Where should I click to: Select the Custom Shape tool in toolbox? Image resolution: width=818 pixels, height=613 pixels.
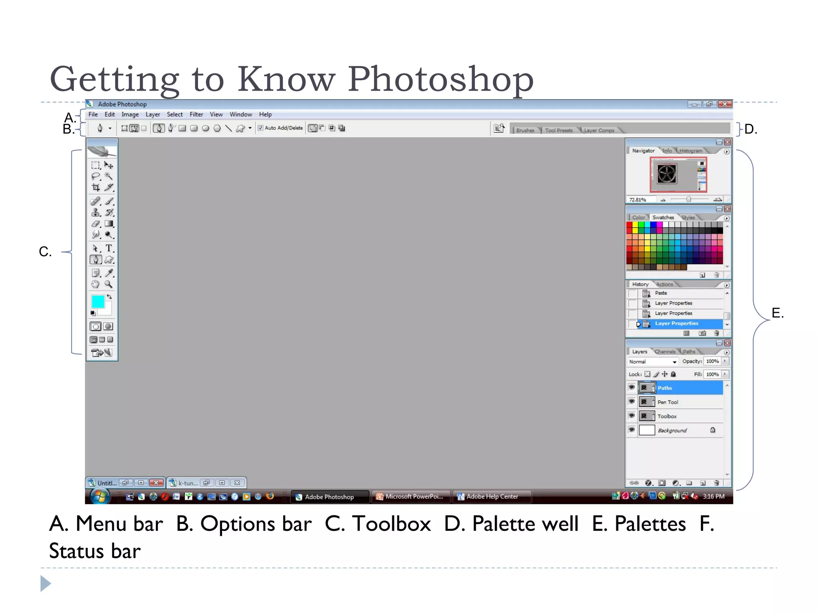pos(109,260)
